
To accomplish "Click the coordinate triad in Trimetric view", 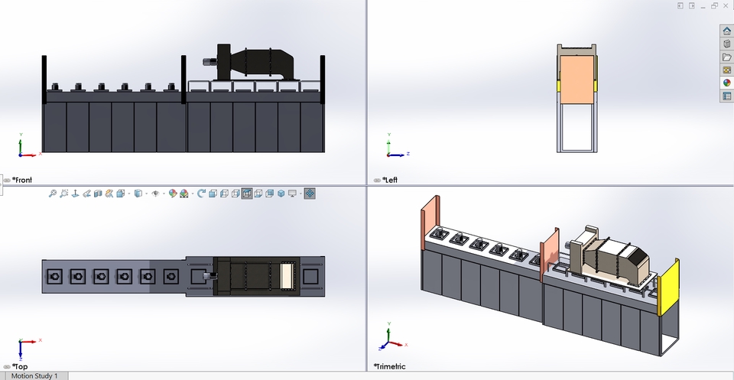I will tap(392, 336).
